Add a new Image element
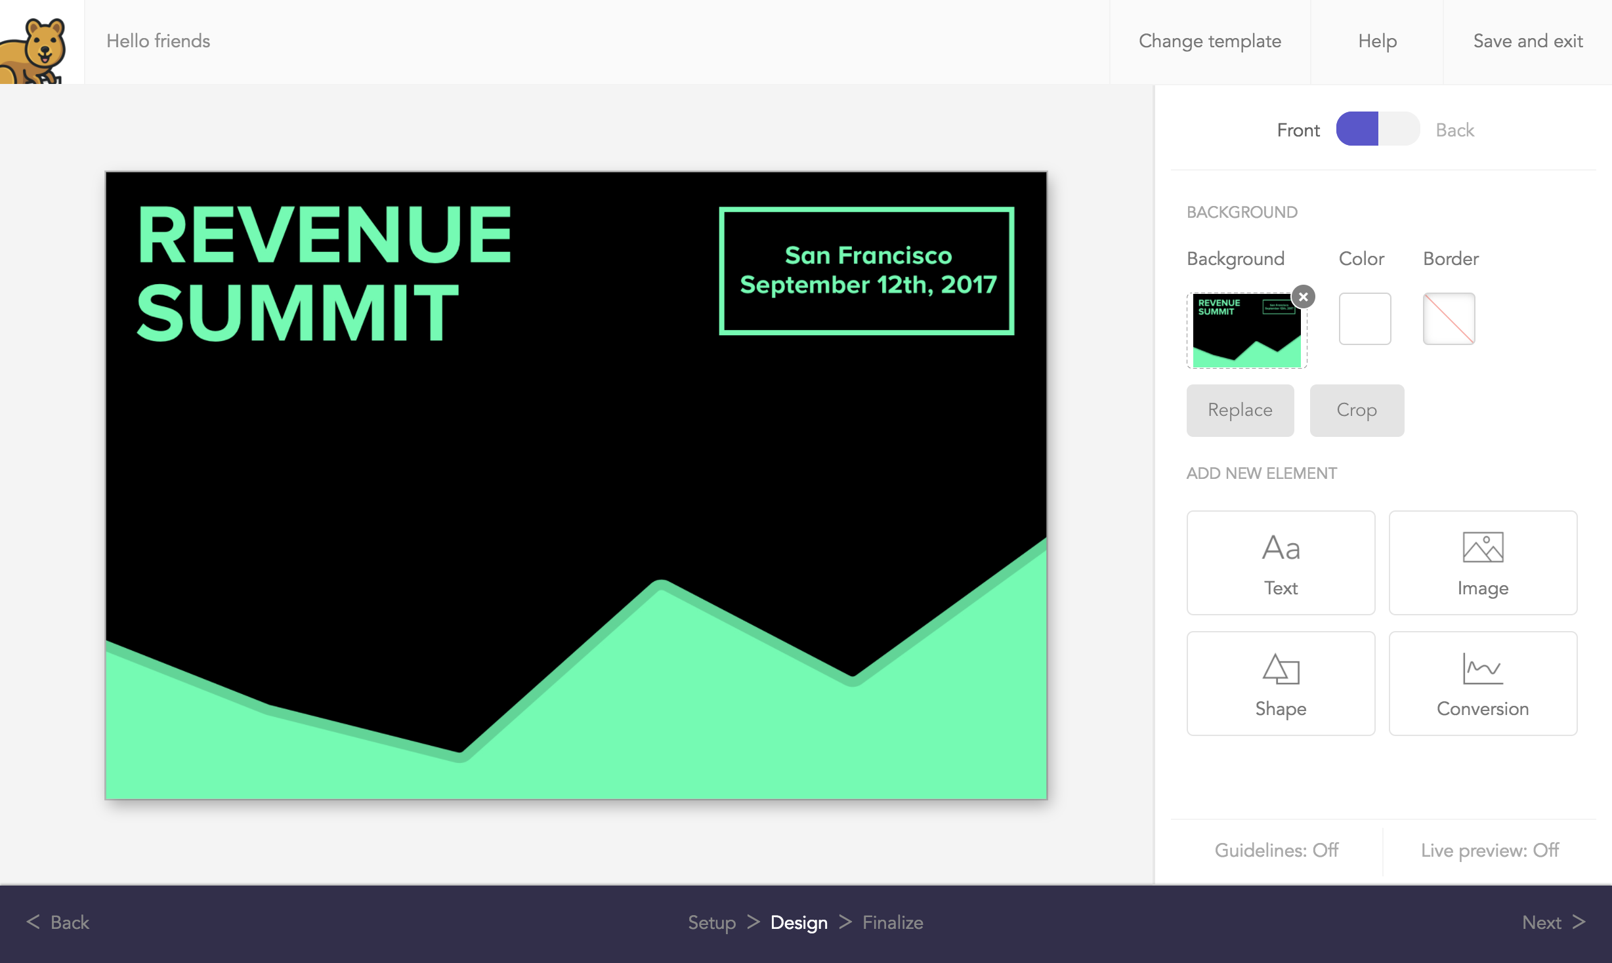The image size is (1612, 963). point(1483,563)
